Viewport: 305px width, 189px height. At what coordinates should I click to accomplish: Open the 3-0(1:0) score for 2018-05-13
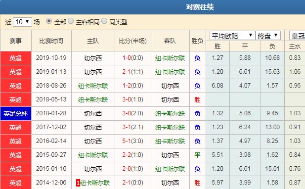coord(133,99)
